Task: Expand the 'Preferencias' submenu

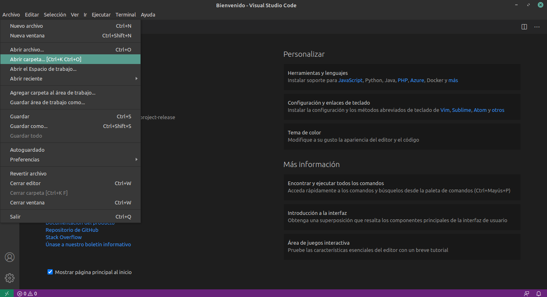Action: pyautogui.click(x=70, y=159)
